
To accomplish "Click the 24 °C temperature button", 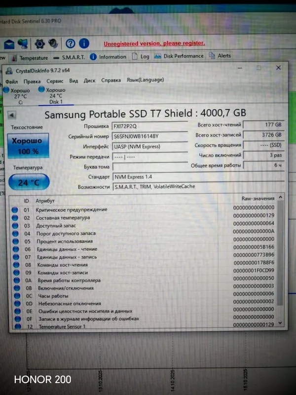I will 29,182.
